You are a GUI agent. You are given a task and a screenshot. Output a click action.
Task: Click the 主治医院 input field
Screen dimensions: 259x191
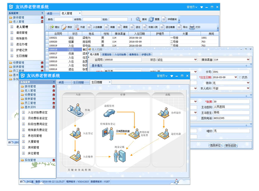[231, 106]
